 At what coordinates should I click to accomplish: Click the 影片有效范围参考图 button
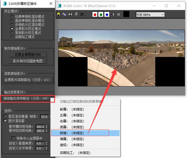click(x=28, y=61)
